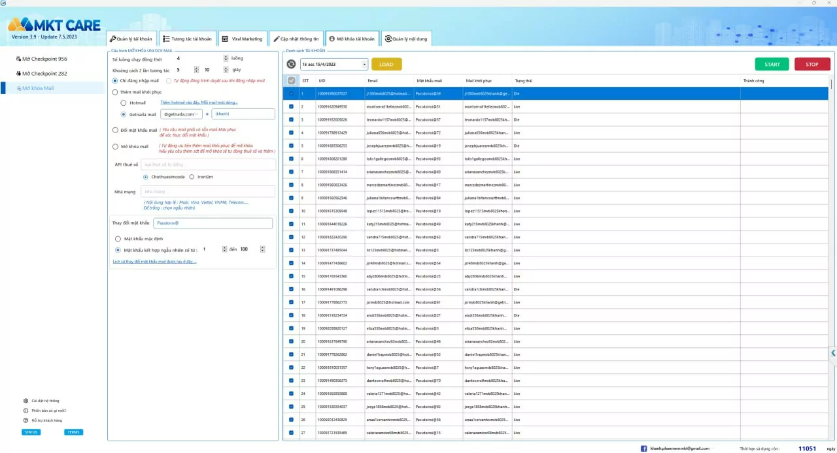The height and width of the screenshot is (453, 837).
Task: Open the Thêm hotmail vào đây link
Action: click(199, 102)
